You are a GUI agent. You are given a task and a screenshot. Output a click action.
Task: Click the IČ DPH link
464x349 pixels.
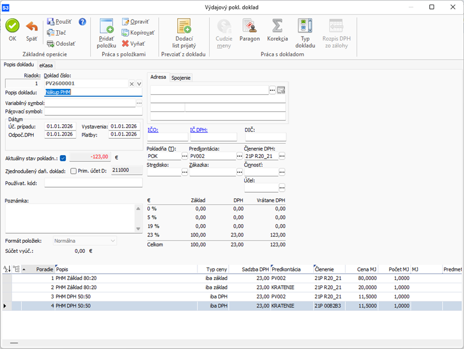coord(199,130)
